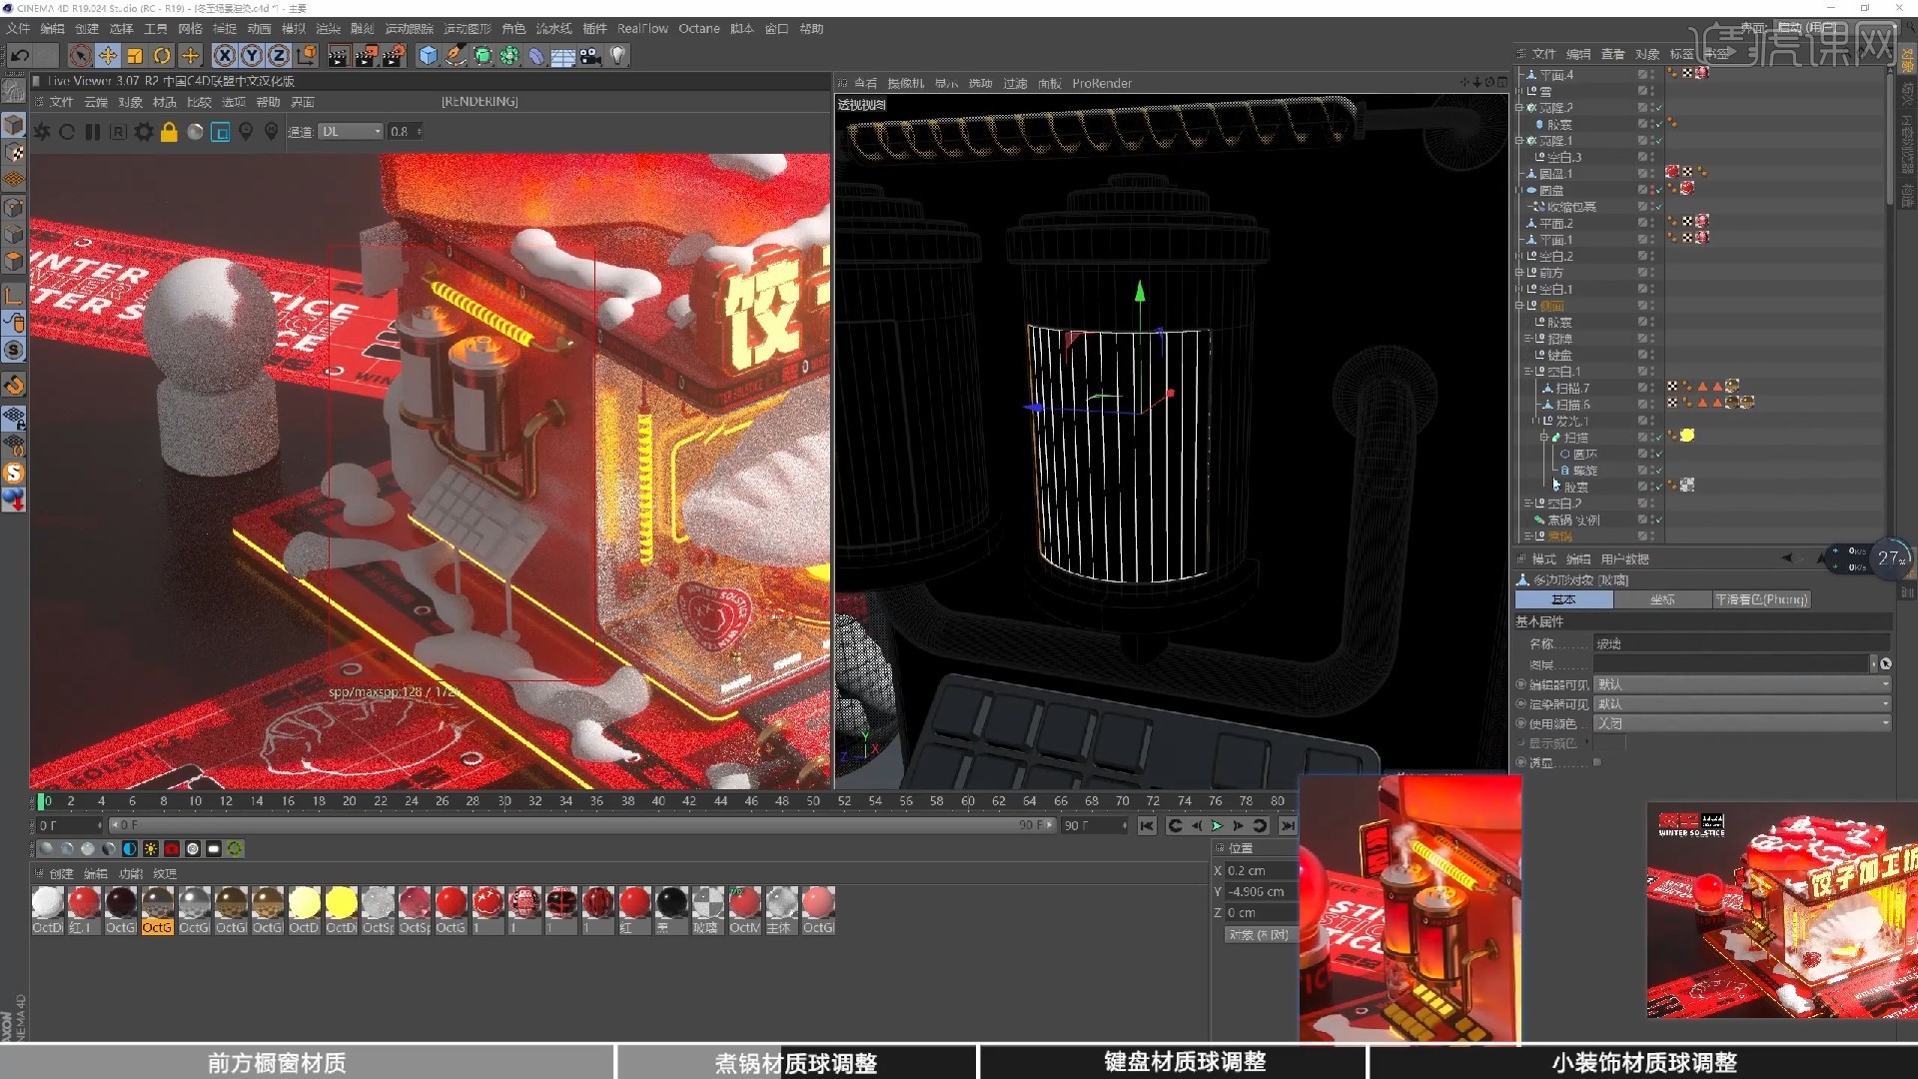
Task: Open Live Viewer 材质 menu
Action: pos(164,102)
